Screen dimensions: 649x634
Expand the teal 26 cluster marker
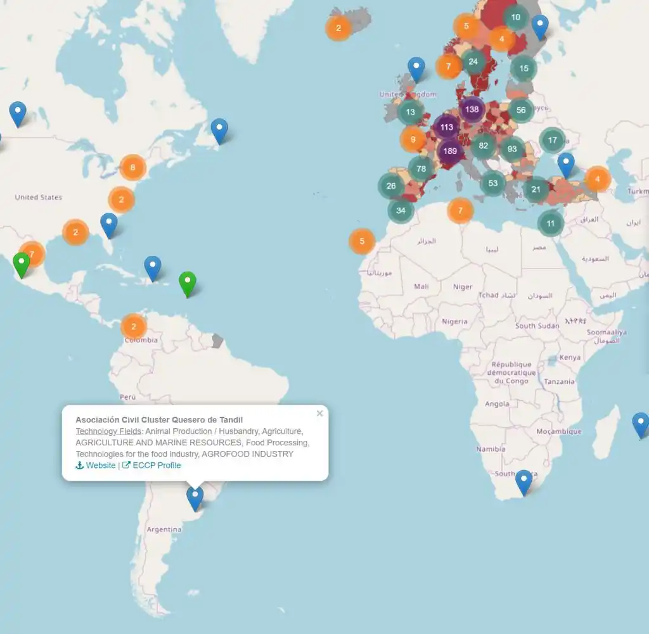click(x=390, y=186)
